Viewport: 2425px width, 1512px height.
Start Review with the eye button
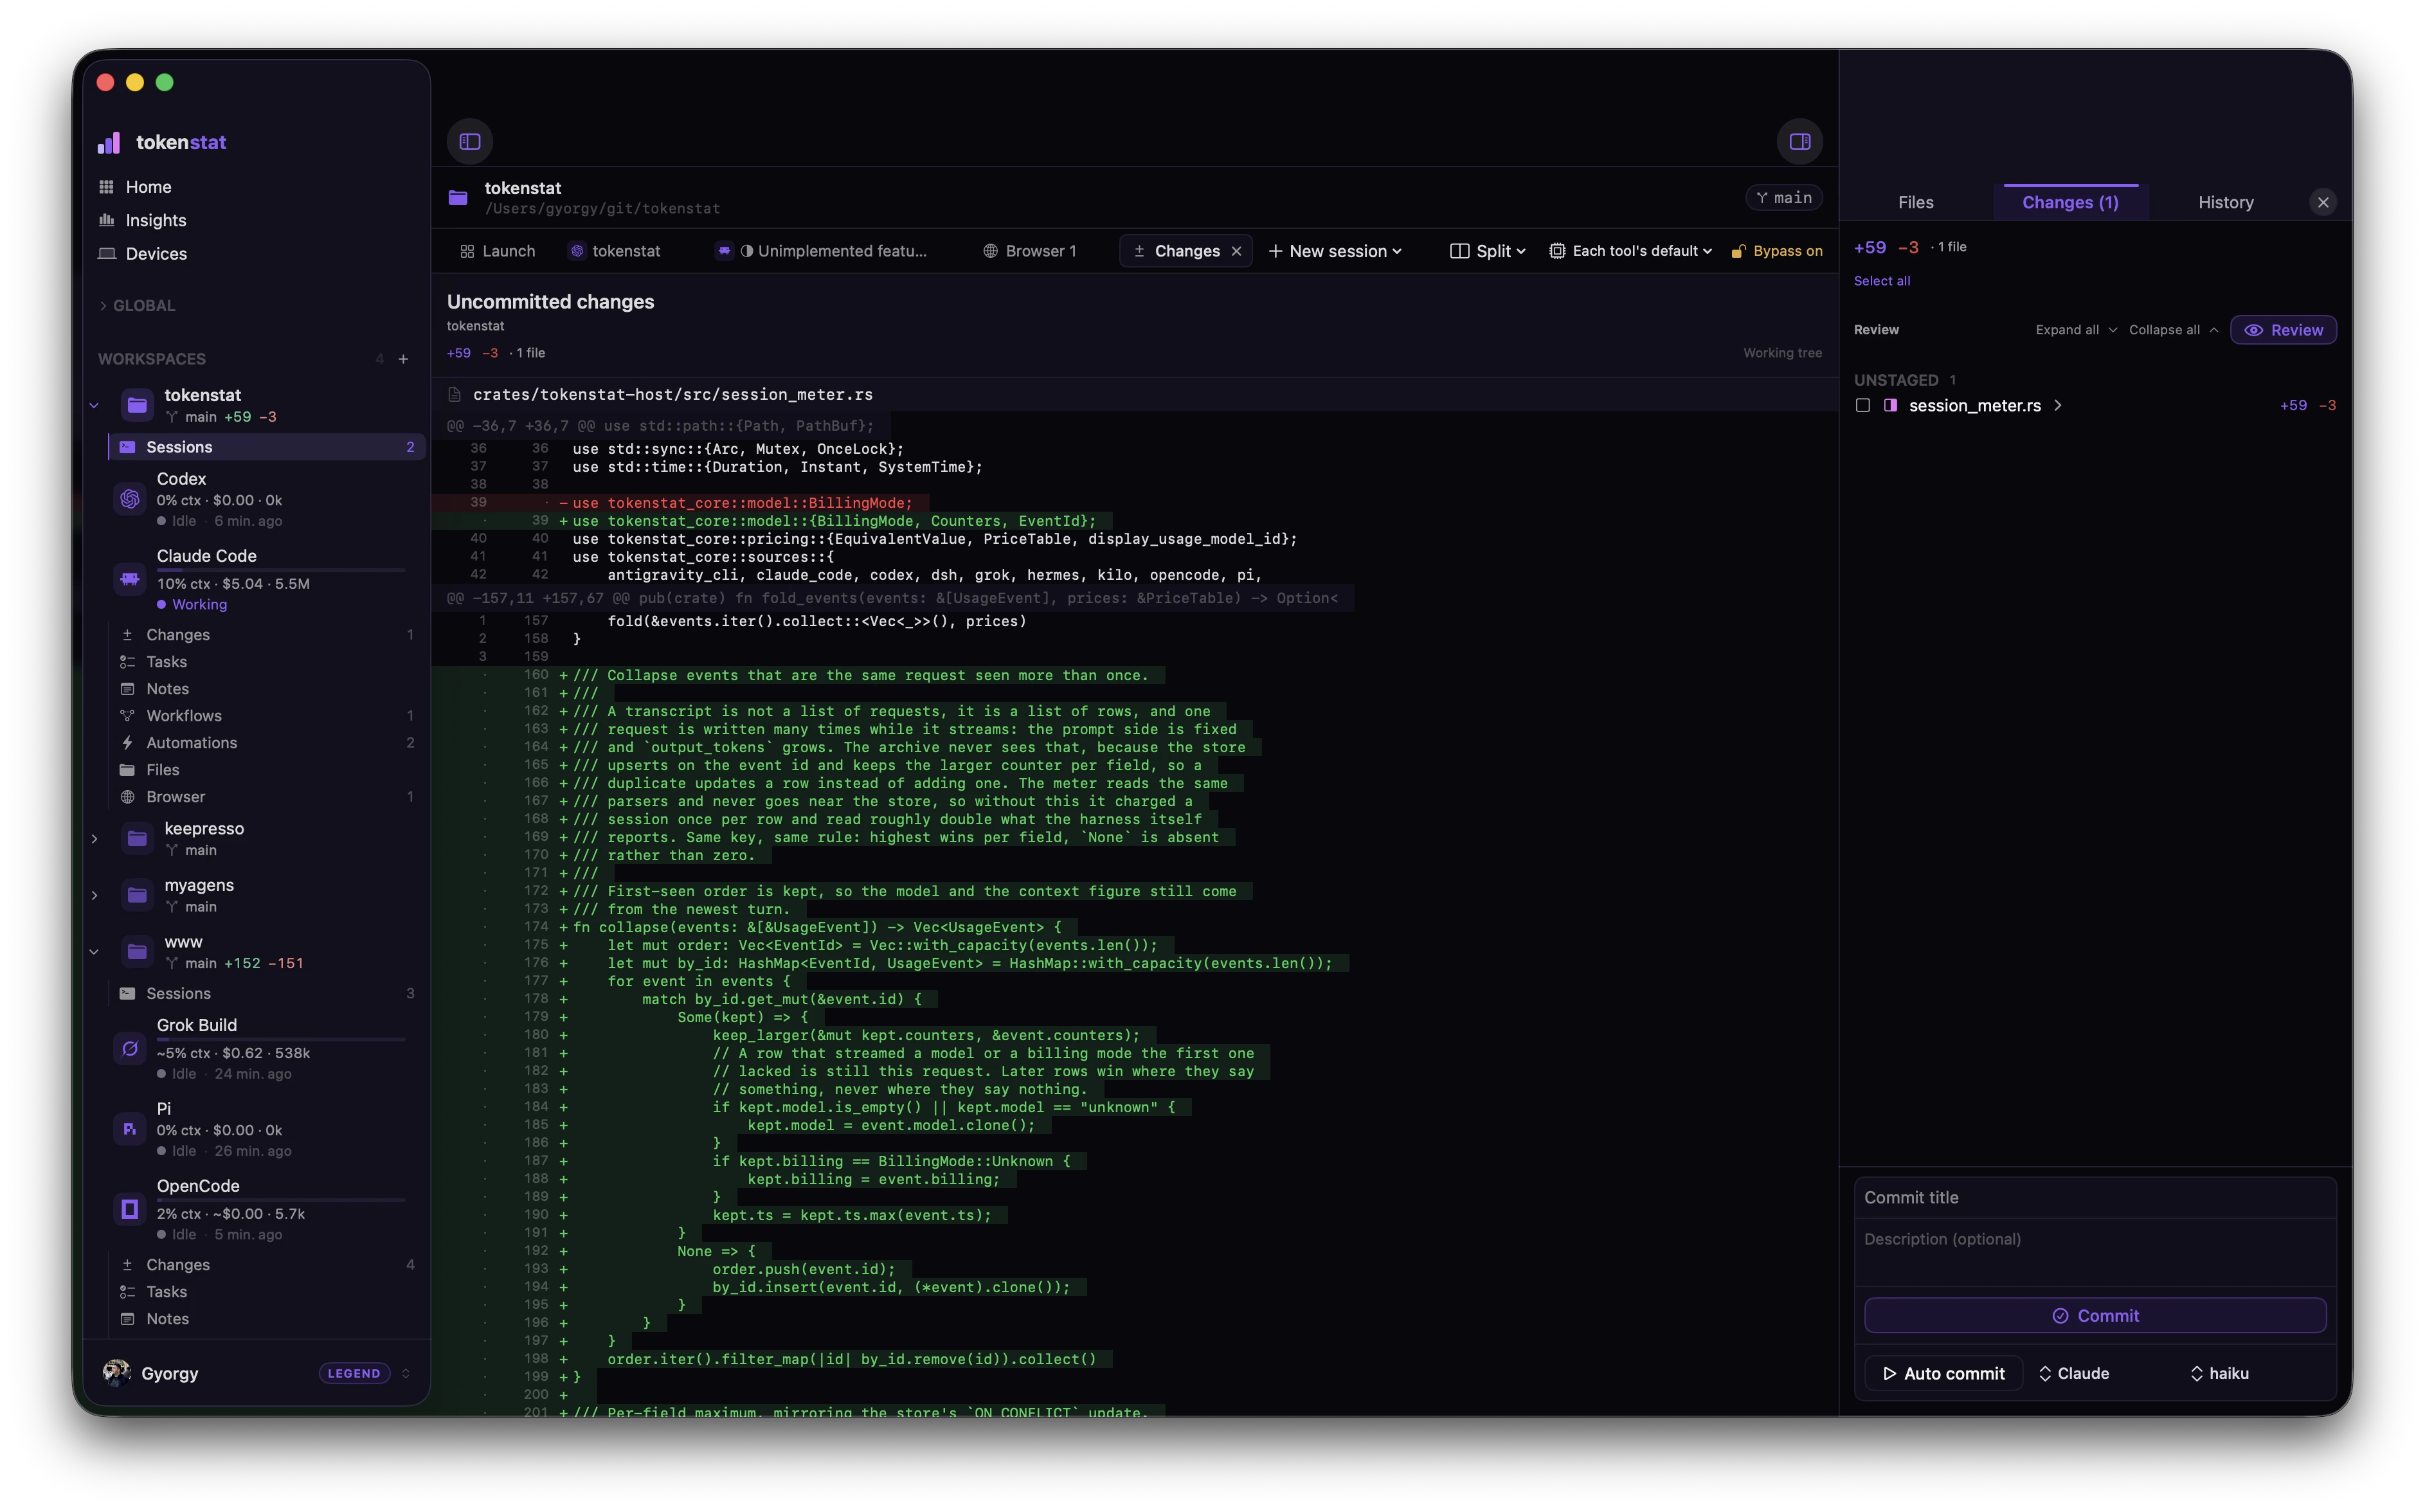coord(2283,330)
